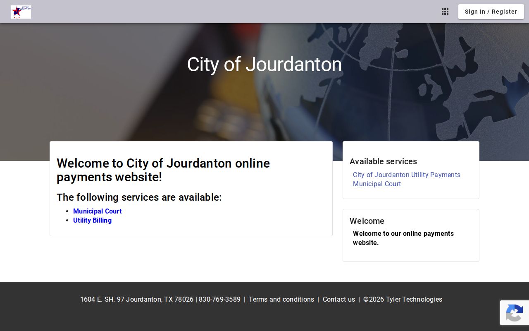Click the Sign In / Register button
Image resolution: width=529 pixels, height=331 pixels.
(491, 12)
